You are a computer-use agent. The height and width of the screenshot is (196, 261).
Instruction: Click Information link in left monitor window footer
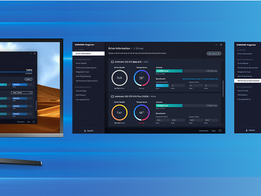[x=21, y=122]
